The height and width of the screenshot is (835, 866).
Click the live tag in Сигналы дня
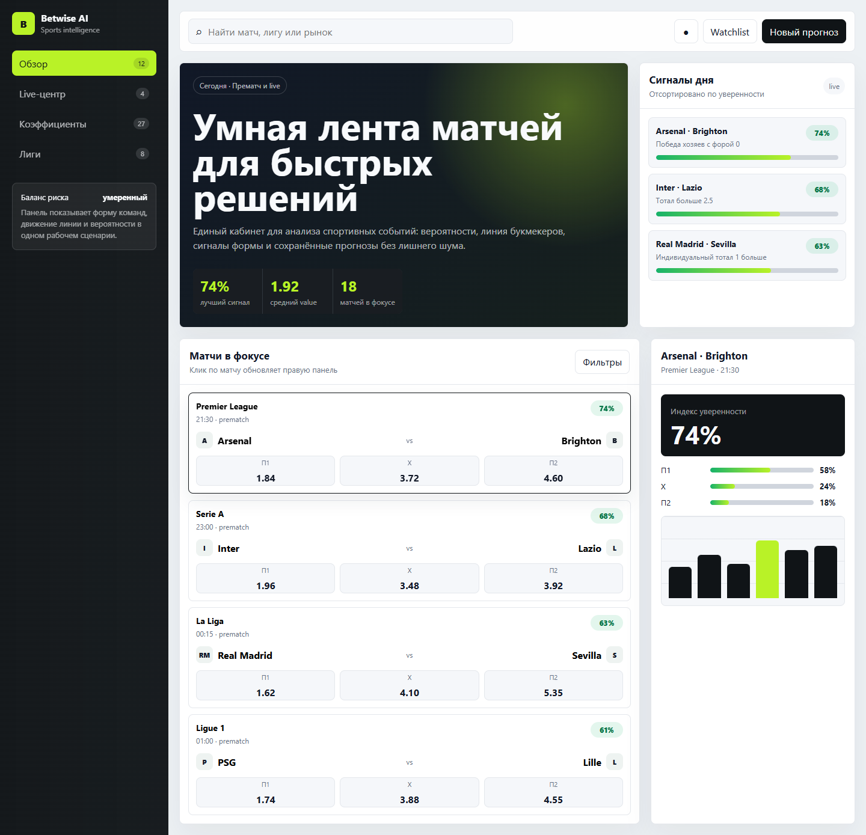coord(834,87)
